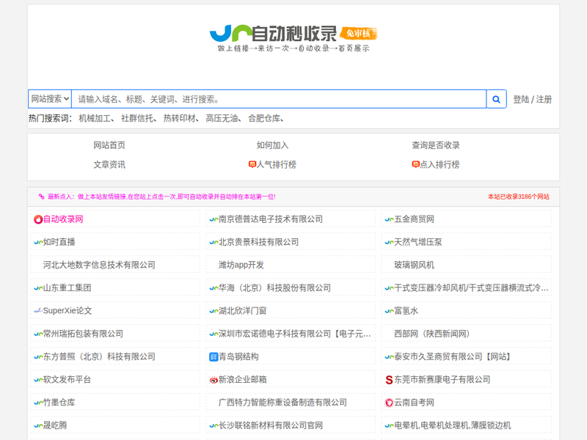Open the 文章资讯 navigation item

click(109, 164)
